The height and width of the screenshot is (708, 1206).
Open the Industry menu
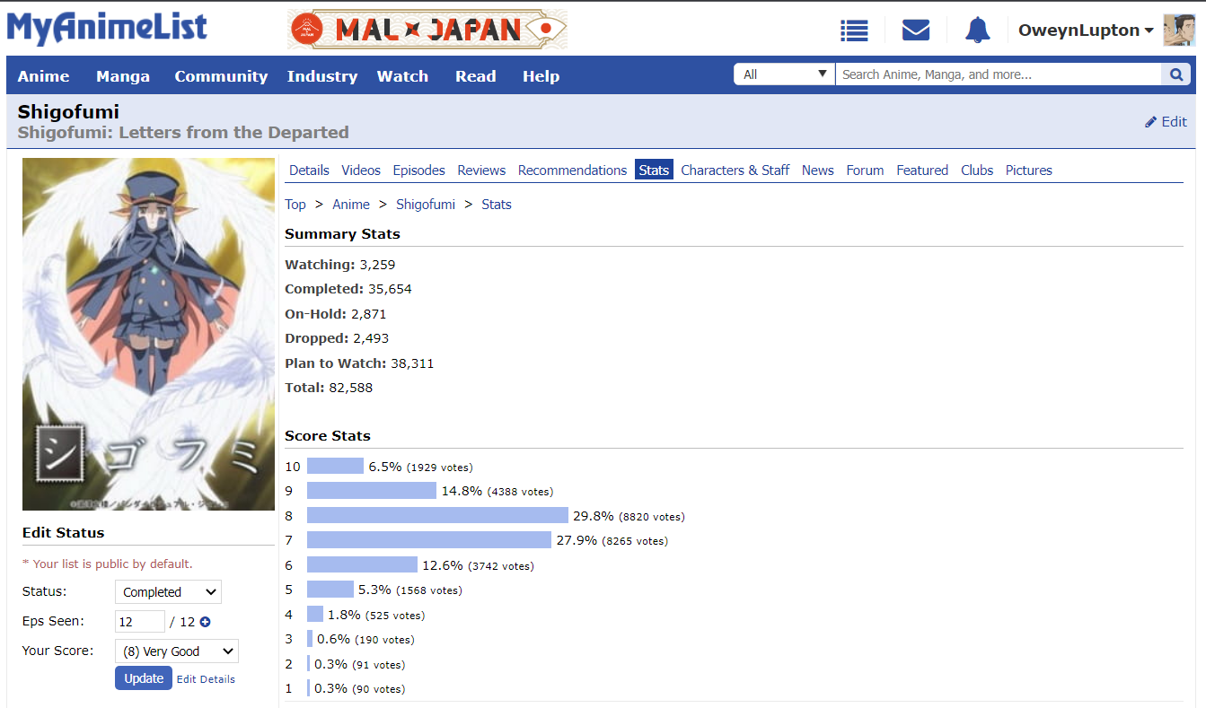point(322,76)
